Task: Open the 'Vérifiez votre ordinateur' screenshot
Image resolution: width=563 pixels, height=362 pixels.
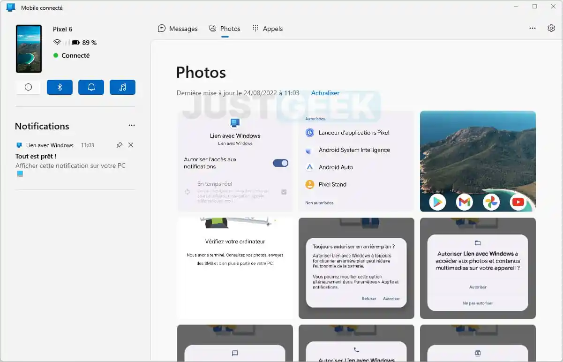Action: click(235, 268)
